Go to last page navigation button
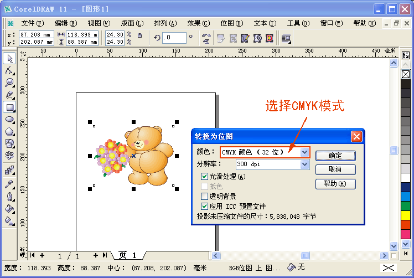Image resolution: width=414 pixels, height=278 pixels. 105,255
